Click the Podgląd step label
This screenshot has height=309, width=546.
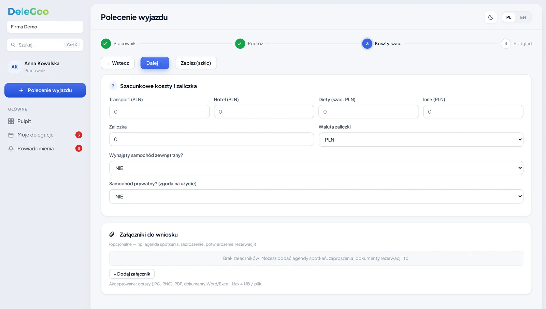[x=522, y=44]
